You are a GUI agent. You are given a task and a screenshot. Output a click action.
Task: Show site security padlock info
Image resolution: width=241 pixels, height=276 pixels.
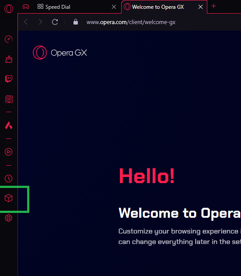(76, 22)
